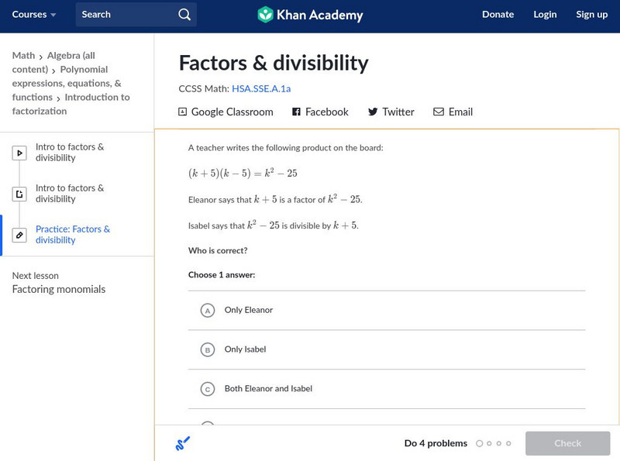
Task: Click the Twitter bird icon
Action: point(373,112)
